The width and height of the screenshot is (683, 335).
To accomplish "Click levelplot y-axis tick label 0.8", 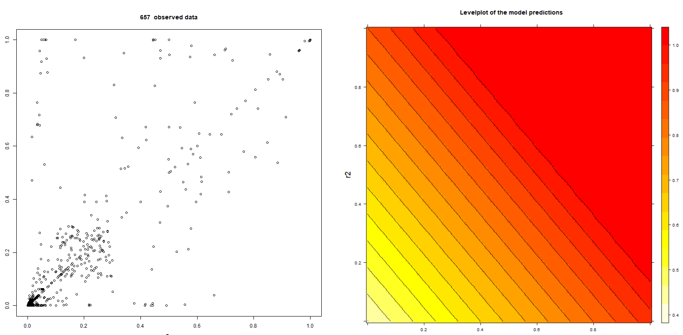I will click(357, 87).
